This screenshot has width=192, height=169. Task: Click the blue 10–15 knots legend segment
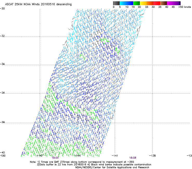pyautogui.click(x=130, y=3)
